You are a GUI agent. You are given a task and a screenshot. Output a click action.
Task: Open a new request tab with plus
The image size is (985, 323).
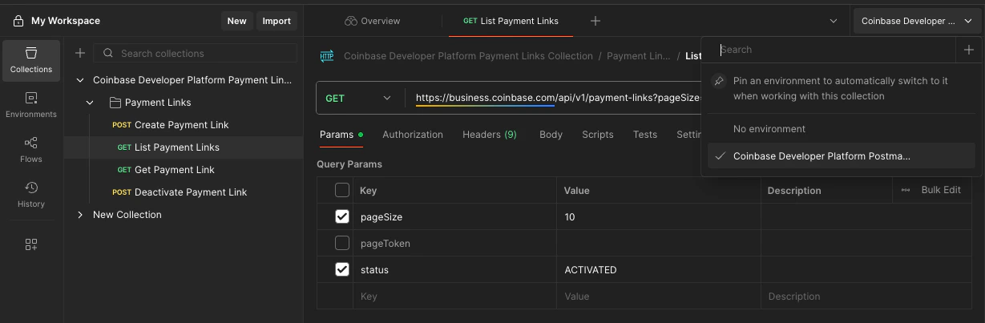pos(595,21)
